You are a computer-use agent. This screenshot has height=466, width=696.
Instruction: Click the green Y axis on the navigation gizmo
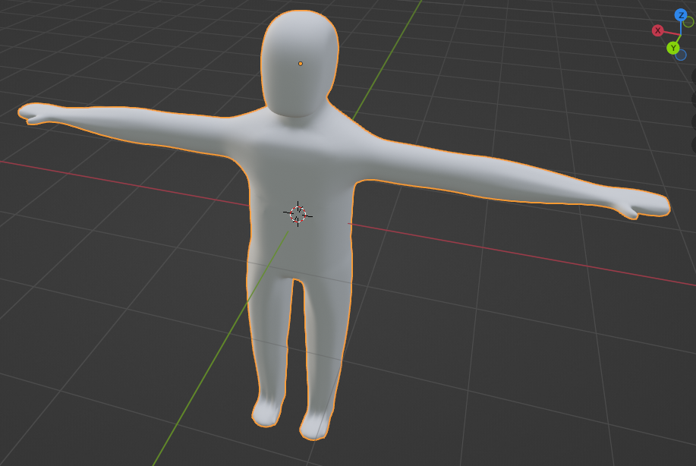coord(673,47)
